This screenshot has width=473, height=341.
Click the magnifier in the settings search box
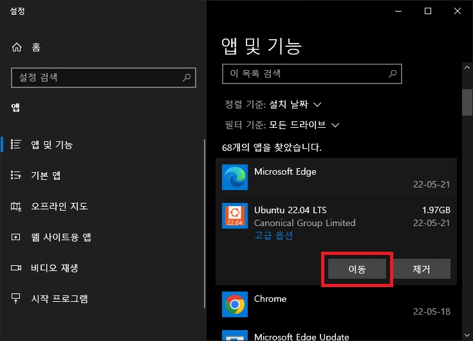point(187,78)
